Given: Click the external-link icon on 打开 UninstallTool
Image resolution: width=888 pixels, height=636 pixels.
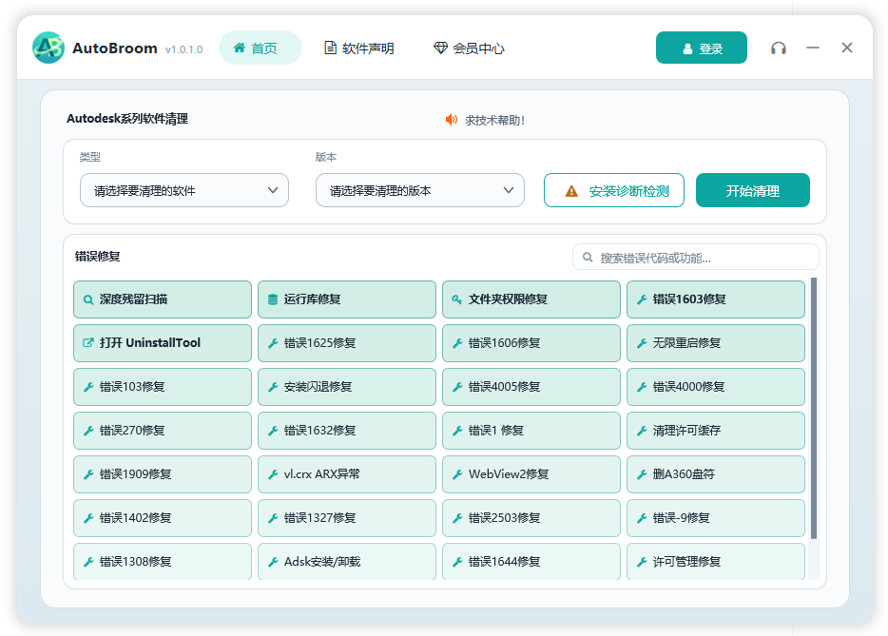Looking at the screenshot, I should pos(88,342).
